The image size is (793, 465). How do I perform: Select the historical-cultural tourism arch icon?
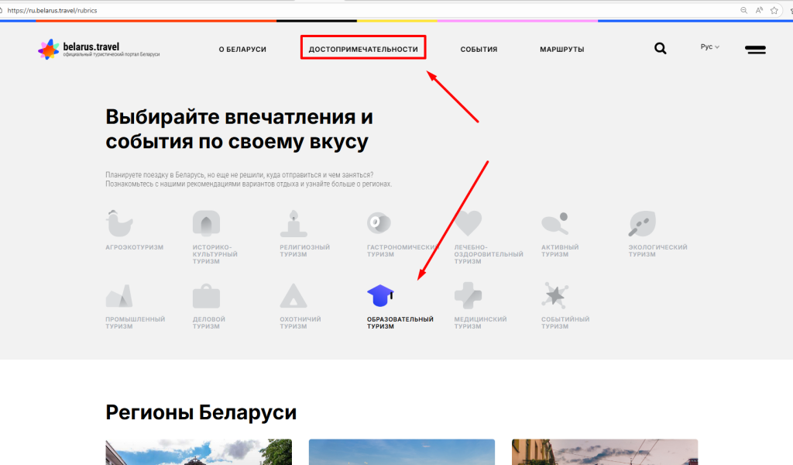coord(206,223)
